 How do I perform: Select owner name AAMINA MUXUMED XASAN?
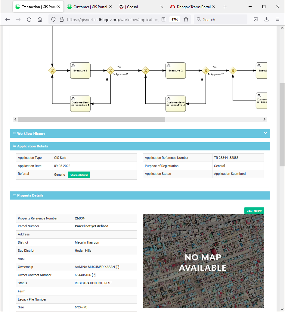(x=95, y=267)
